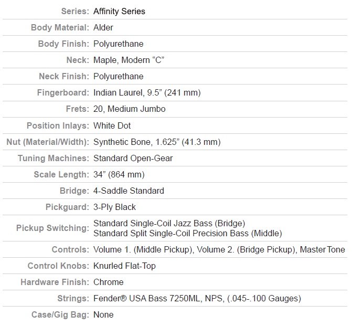Click the 'Chrome' hardware finish value

109,282
